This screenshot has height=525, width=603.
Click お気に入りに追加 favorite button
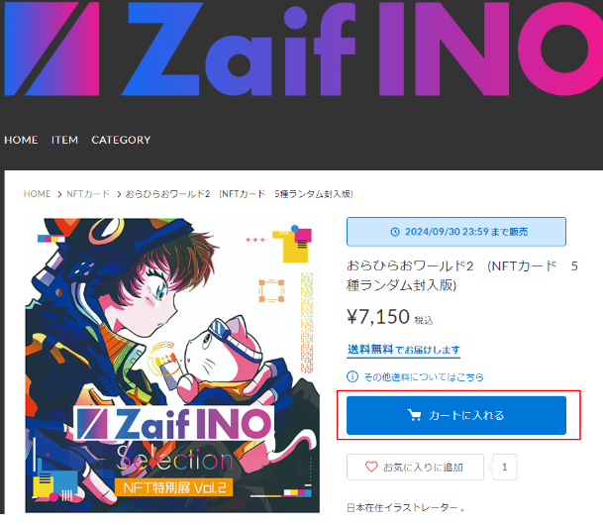point(415,467)
